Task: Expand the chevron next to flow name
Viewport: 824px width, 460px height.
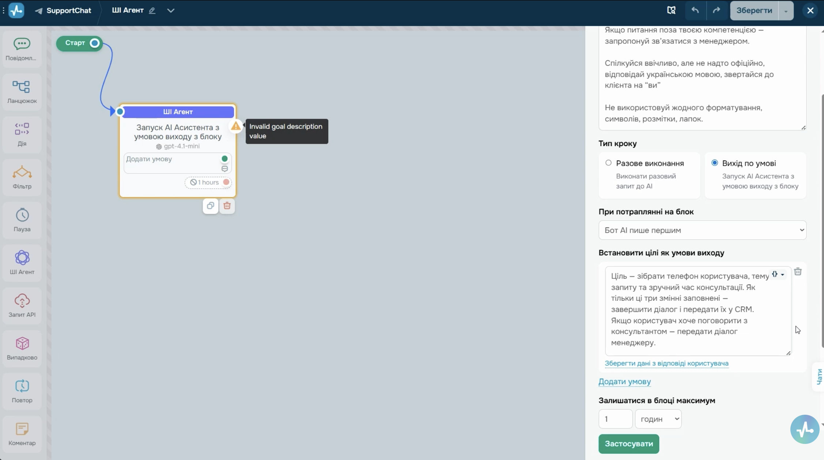Action: tap(171, 11)
